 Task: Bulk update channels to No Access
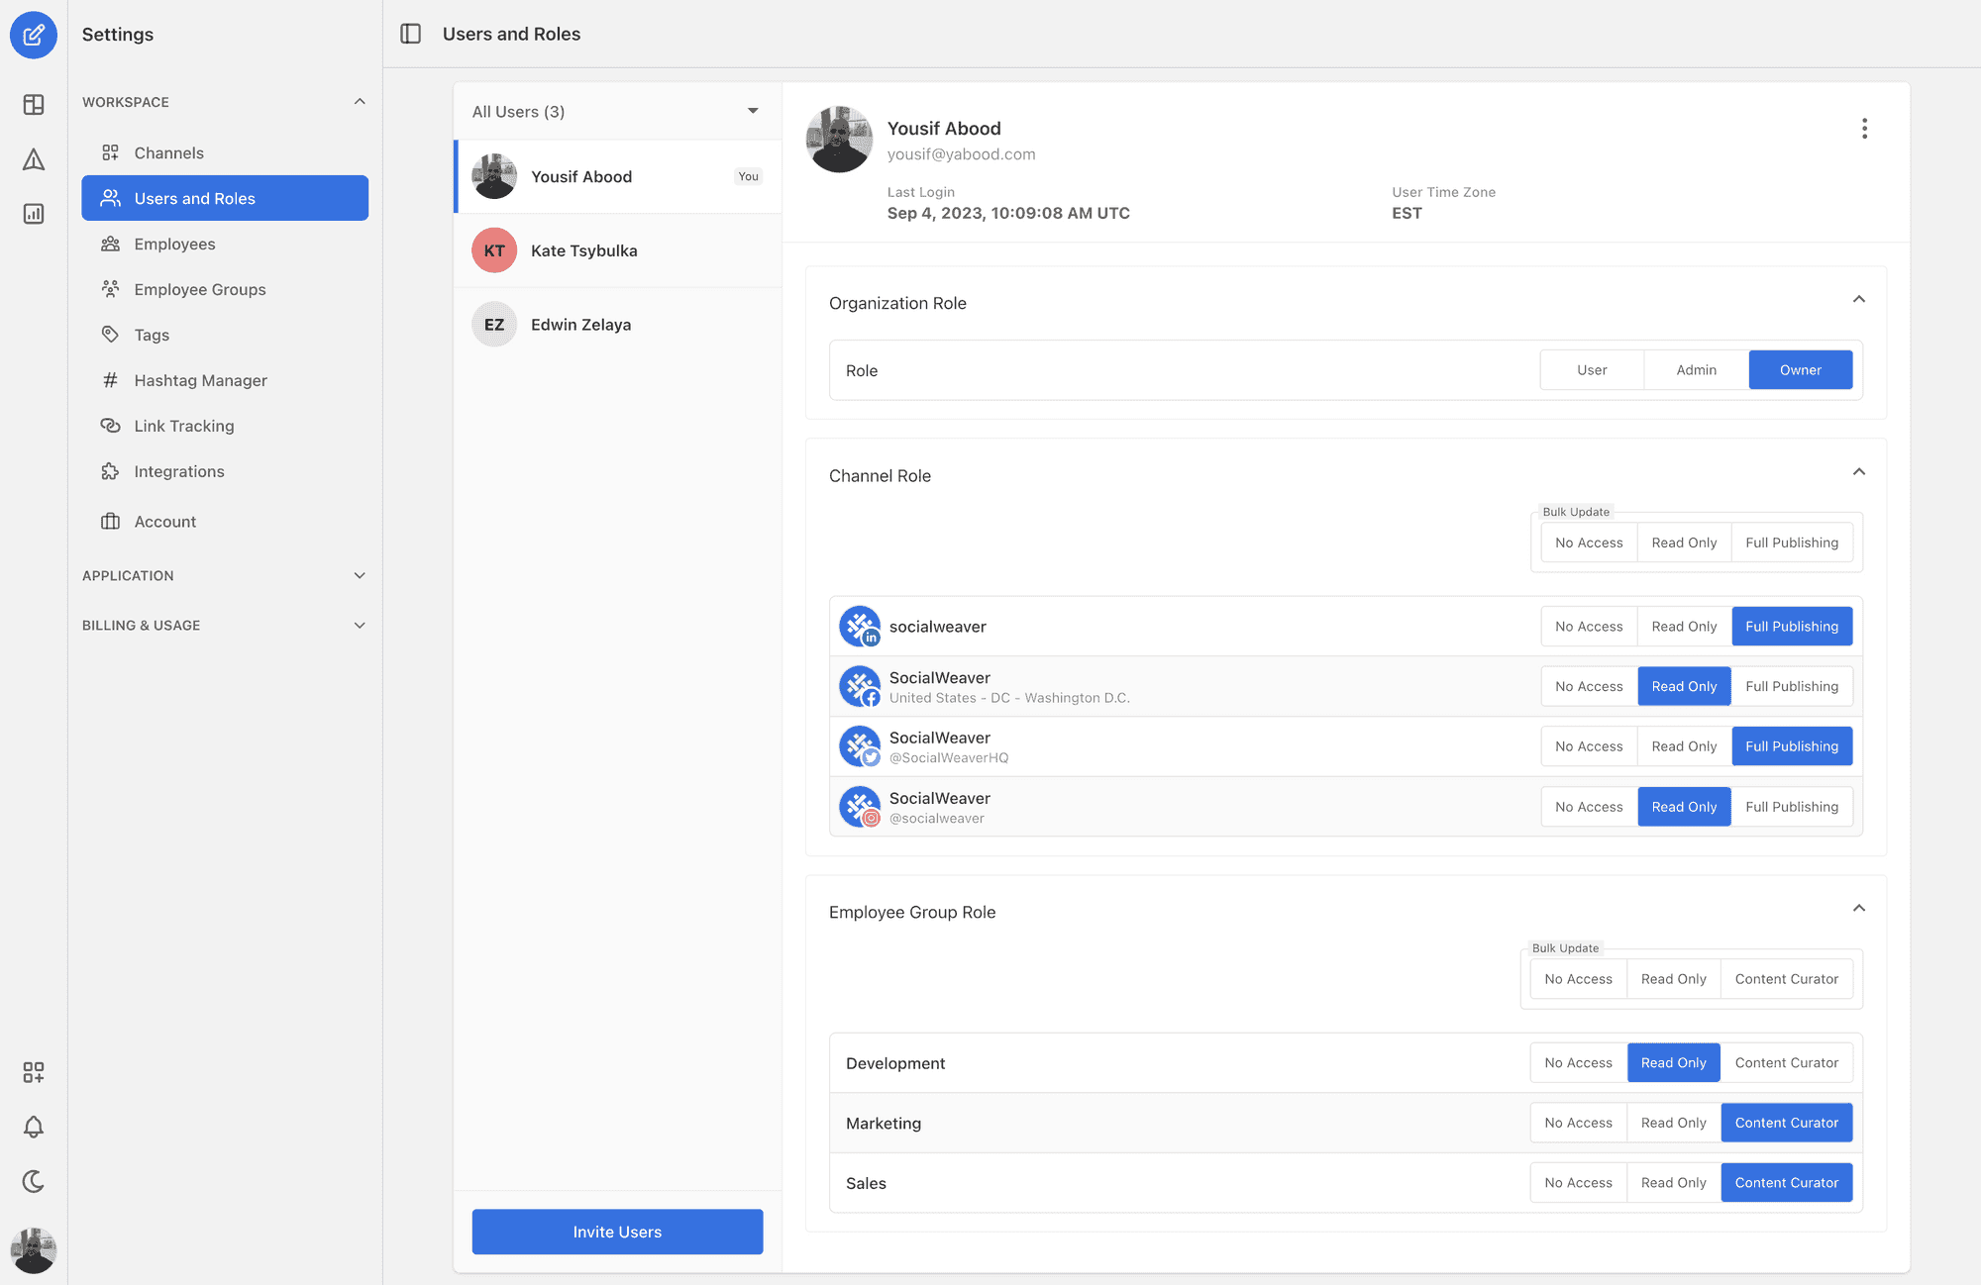pyautogui.click(x=1589, y=543)
